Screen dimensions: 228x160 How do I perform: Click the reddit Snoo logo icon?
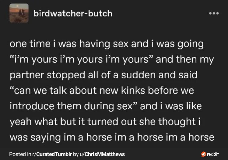pos(204,154)
